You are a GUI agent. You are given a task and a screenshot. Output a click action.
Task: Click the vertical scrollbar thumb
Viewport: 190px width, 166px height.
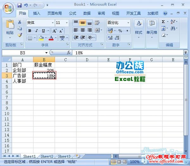(x=186, y=100)
